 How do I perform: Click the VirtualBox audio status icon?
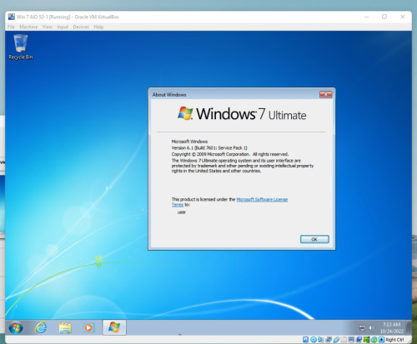(x=321, y=340)
